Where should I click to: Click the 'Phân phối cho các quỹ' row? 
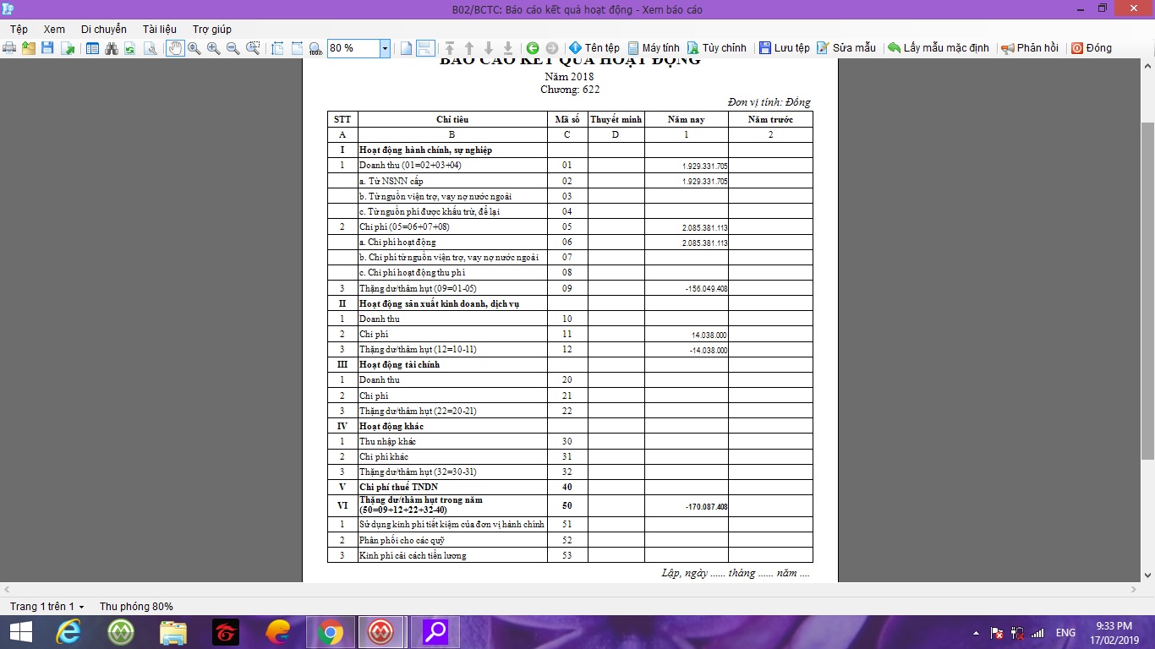[570, 540]
